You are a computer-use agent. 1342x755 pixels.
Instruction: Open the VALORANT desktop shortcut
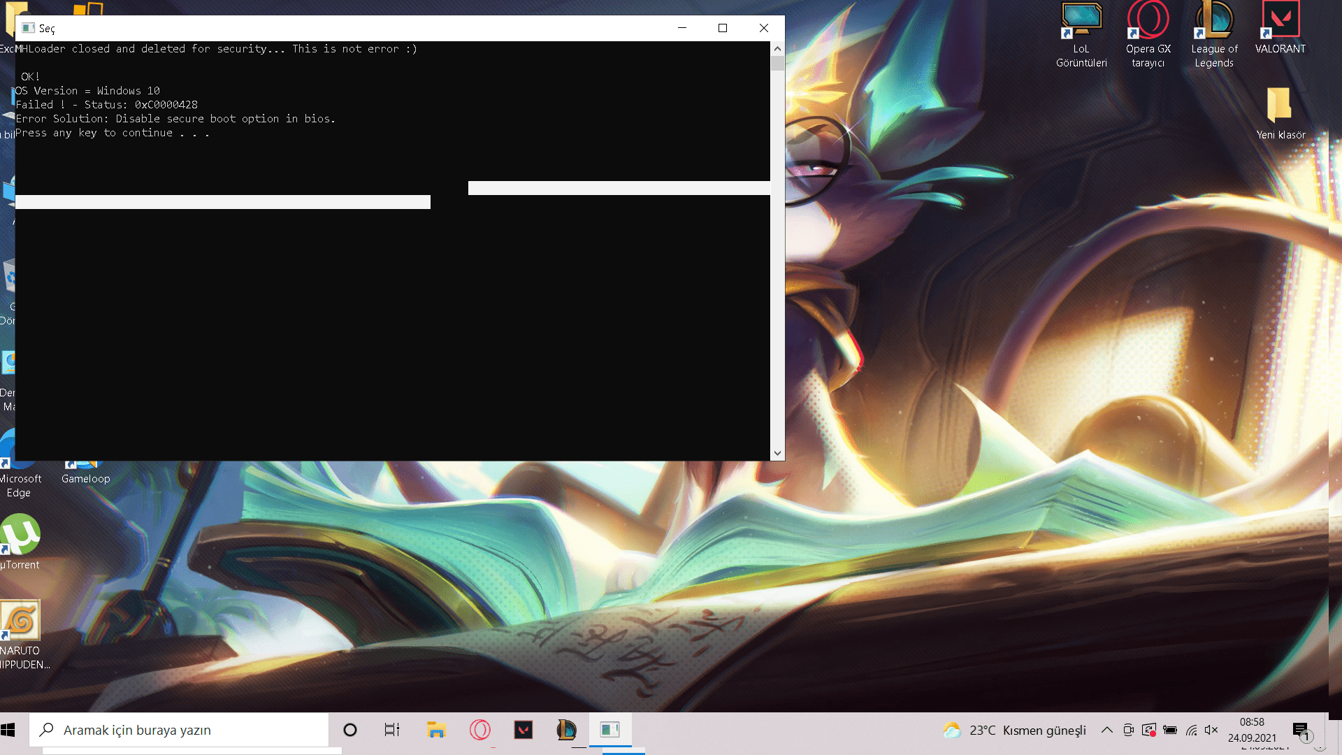click(x=1280, y=28)
